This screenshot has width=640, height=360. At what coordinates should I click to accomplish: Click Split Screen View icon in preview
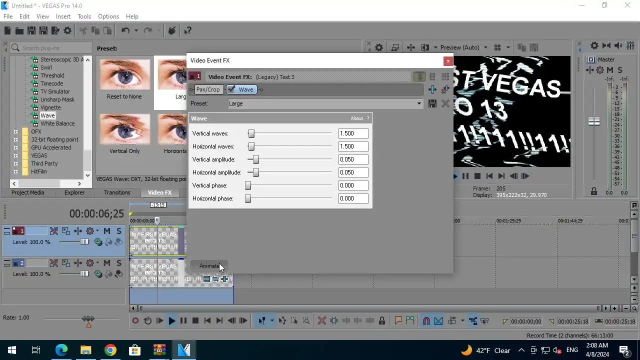point(425,47)
